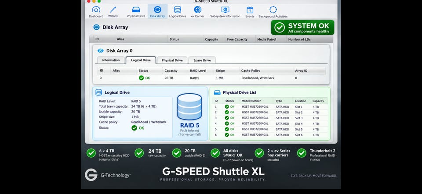
Task: Click the Media Patrol column header
Action: pos(267,39)
